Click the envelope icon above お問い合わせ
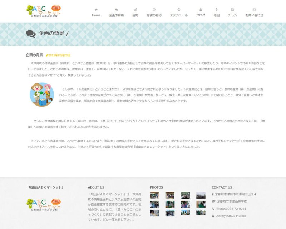Image resolution: width=286 pixels, height=229 pixels. 254,10
